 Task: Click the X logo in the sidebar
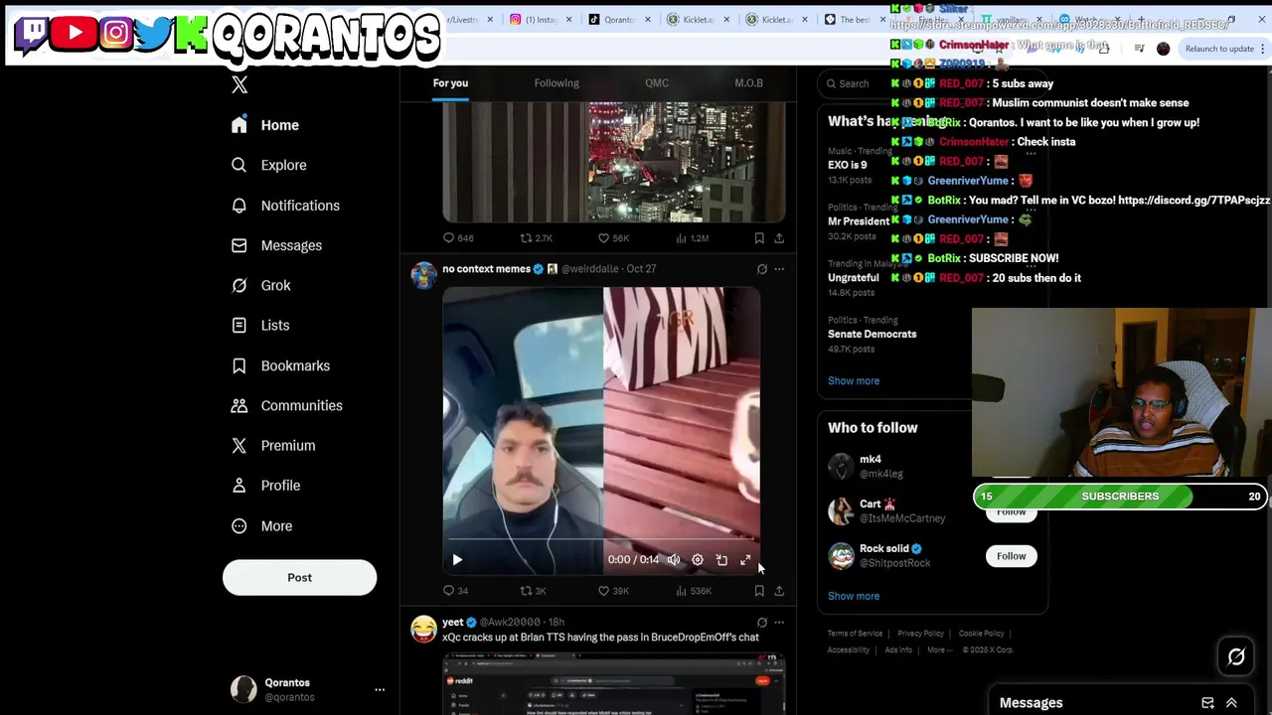click(239, 85)
